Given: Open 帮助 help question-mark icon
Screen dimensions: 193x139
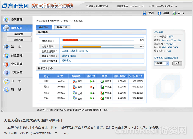Looking at the screenshot, I should point(159,13).
